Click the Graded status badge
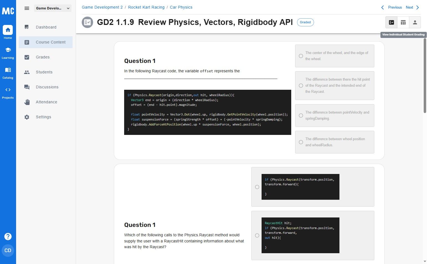427x264 pixels. (x=305, y=22)
